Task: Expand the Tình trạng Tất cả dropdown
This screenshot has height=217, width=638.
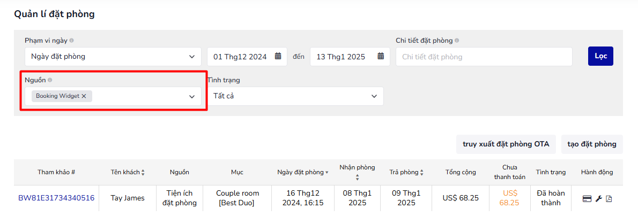Action: point(374,96)
